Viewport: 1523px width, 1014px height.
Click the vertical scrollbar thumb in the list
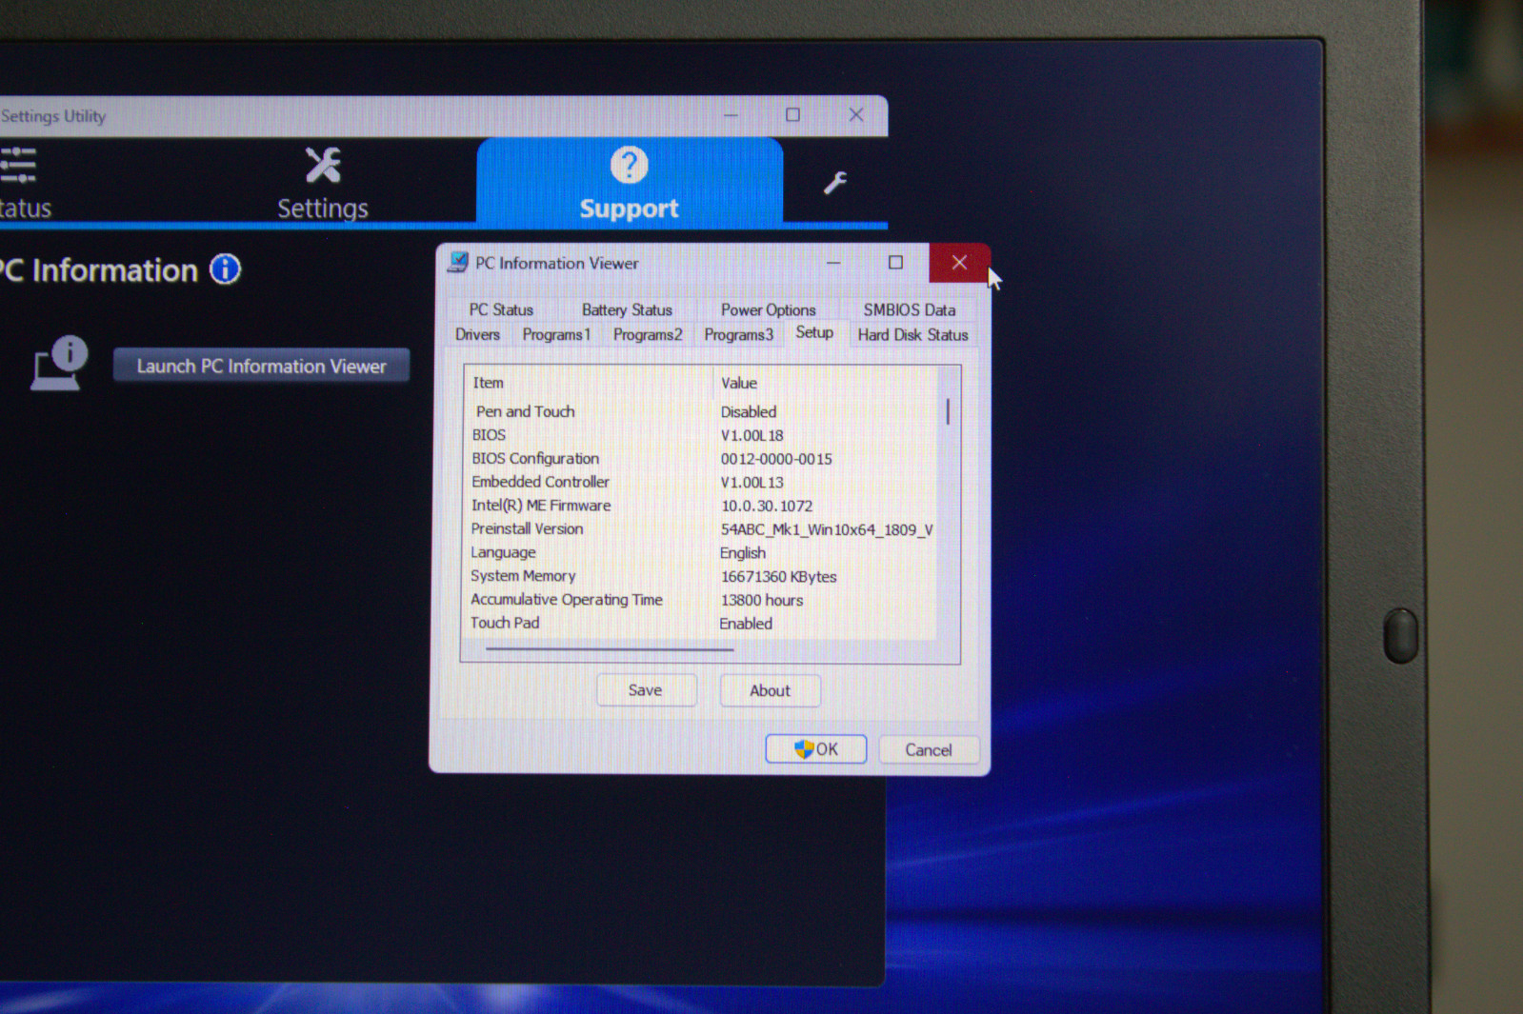948,411
